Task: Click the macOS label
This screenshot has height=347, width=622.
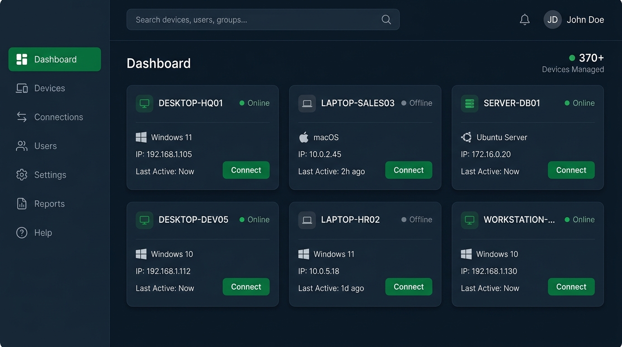Action: [x=326, y=137]
